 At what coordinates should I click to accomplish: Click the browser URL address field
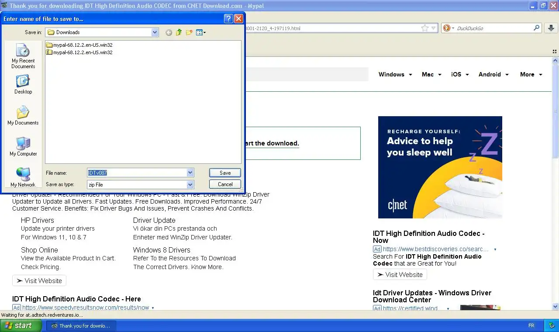[x=332, y=28]
